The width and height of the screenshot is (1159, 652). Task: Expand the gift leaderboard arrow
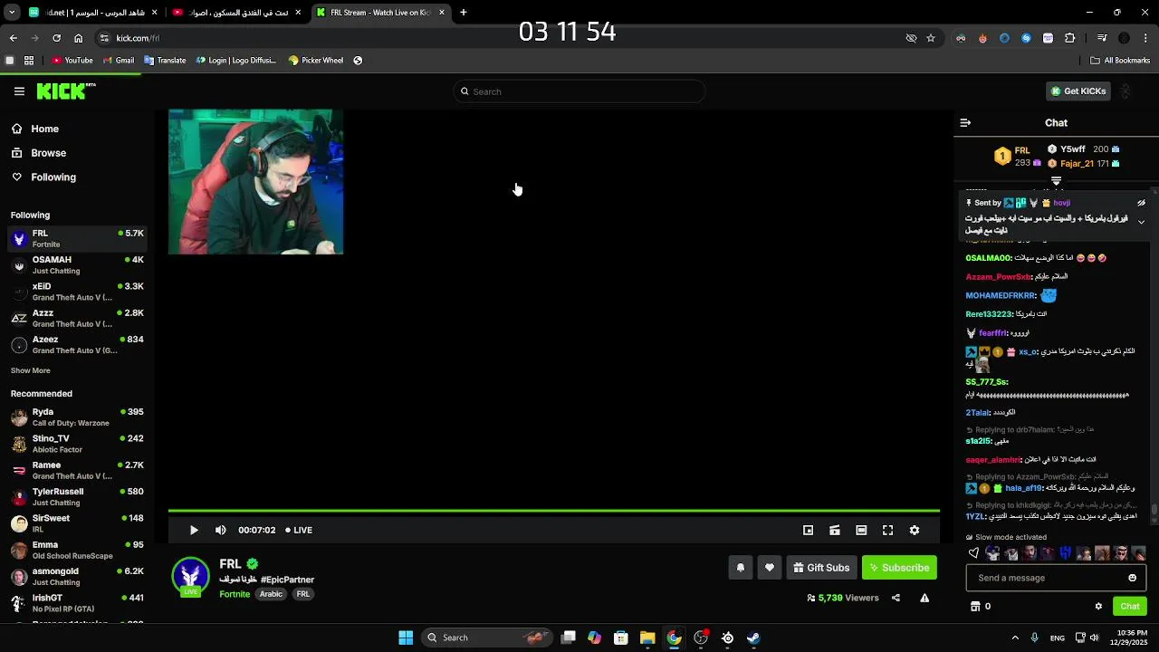click(1056, 181)
